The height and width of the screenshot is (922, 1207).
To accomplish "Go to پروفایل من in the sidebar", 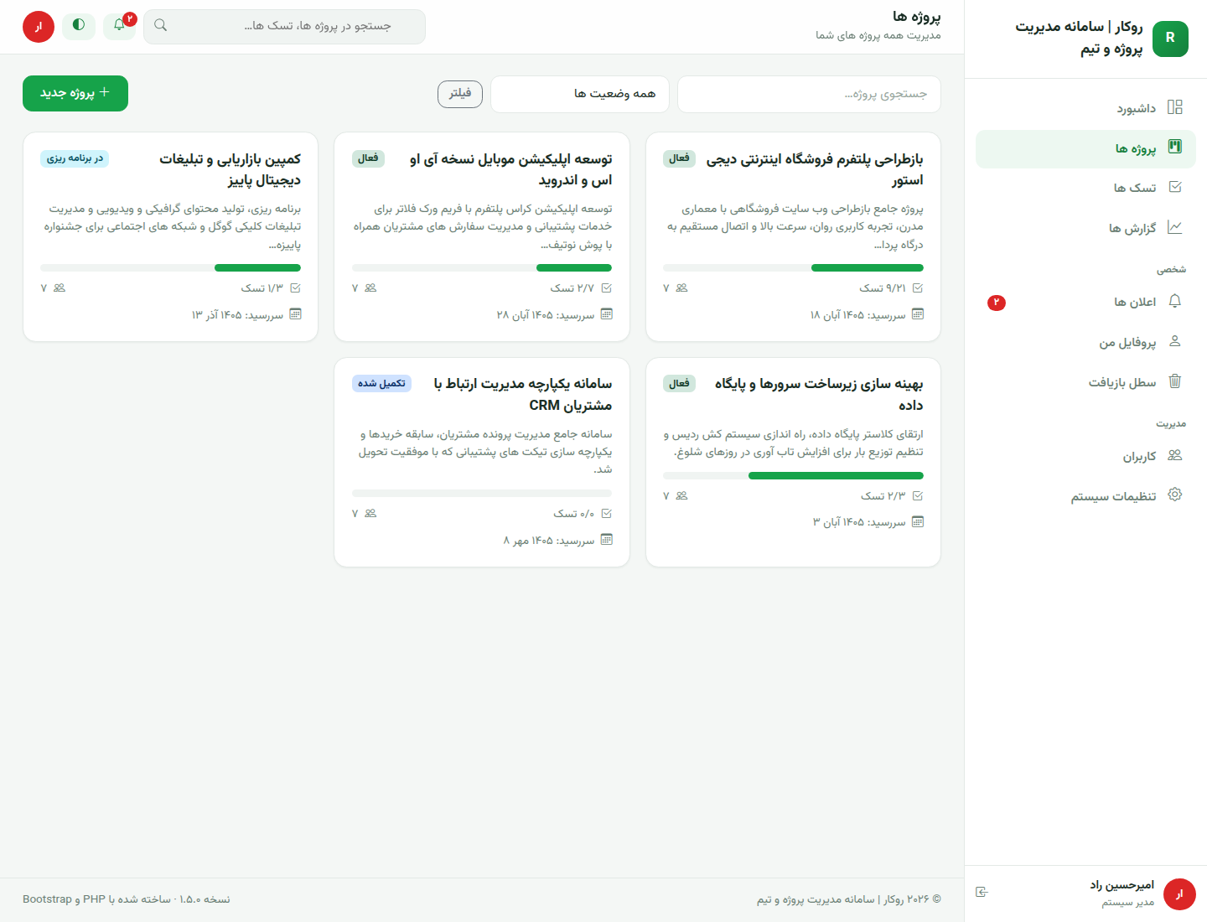I will click(1085, 342).
